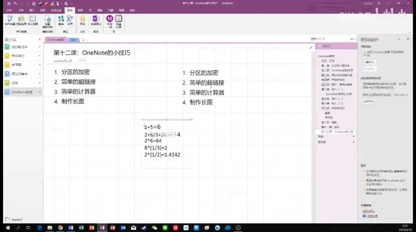Click the page title '第十二课: OneNote的小技巧'
The image size is (416, 232).
coord(92,53)
